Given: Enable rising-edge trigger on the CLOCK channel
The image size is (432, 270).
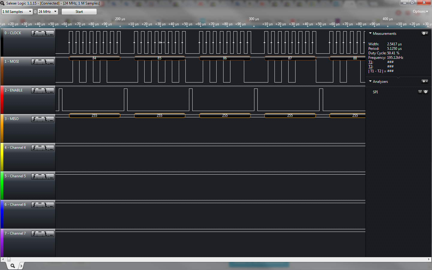Looking at the screenshot, I should pyautogui.click(x=34, y=33).
